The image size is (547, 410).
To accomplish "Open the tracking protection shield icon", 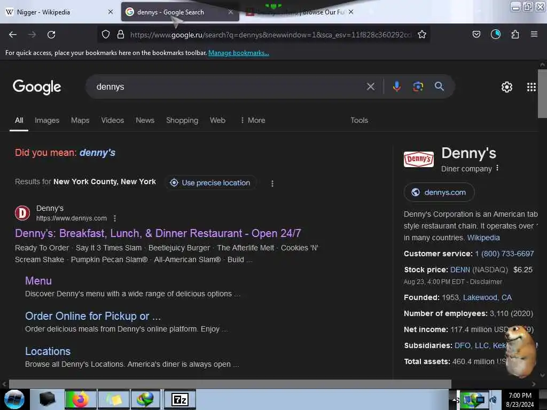I will point(106,34).
